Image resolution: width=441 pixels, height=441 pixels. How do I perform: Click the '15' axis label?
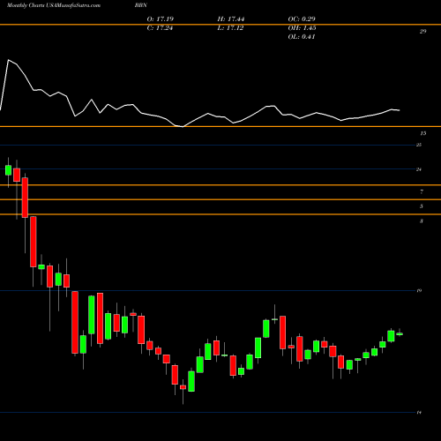pyautogui.click(x=422, y=133)
